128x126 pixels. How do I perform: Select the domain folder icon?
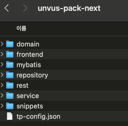coord(10,44)
